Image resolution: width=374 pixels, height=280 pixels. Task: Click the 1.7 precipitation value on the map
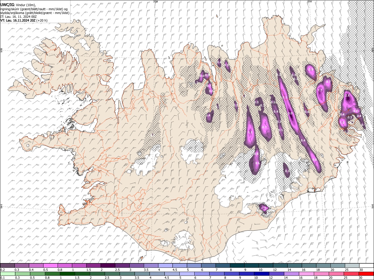point(320,90)
